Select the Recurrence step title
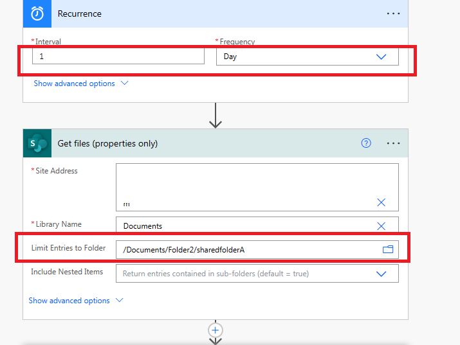Viewport: 460px width, 345px height. 80,13
